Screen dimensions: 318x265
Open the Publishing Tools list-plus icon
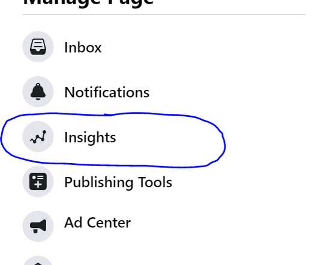tap(38, 182)
